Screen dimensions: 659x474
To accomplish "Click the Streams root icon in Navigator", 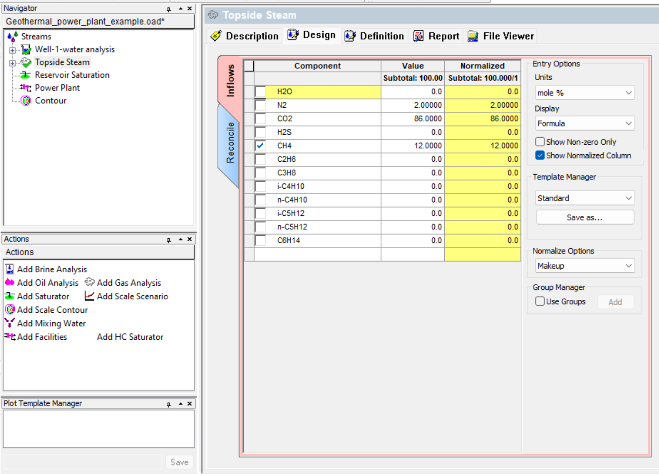I will tap(13, 37).
